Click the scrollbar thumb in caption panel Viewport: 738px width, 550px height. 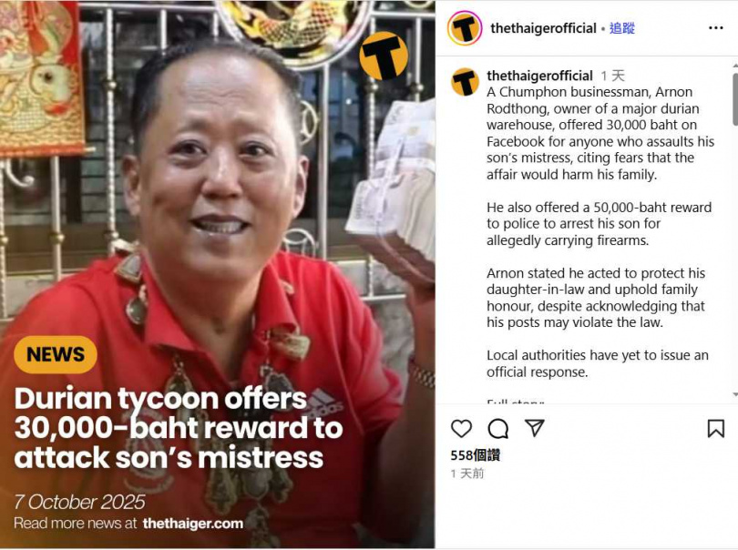(x=735, y=99)
